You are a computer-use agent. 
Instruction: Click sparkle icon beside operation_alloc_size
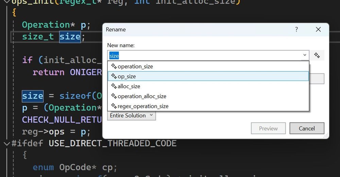pos(114,96)
